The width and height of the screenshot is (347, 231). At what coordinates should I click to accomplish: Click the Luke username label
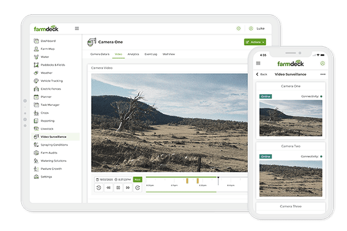[x=261, y=28]
